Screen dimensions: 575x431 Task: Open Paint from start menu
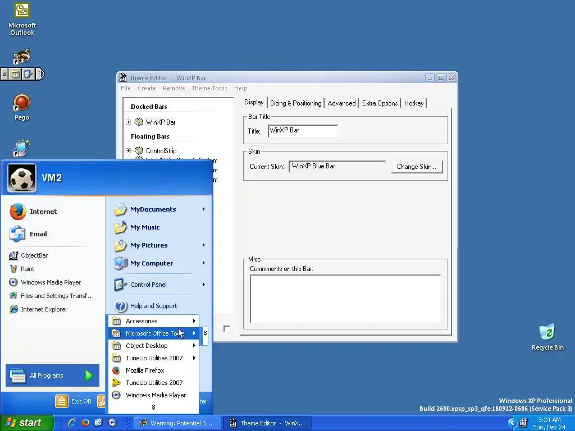22,269
